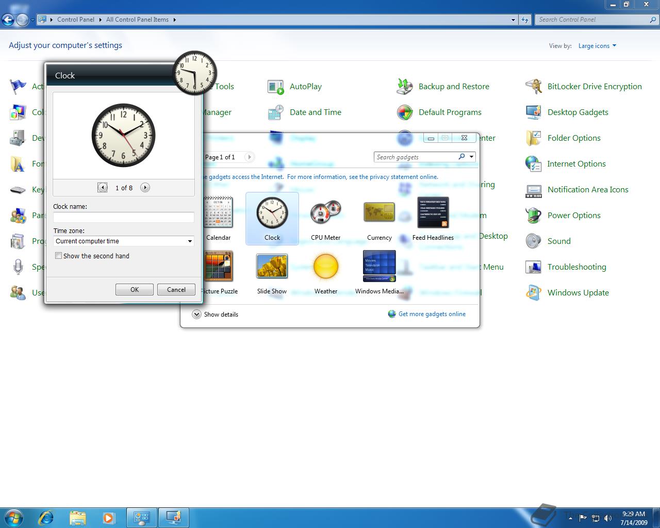660x528 pixels.
Task: Show hidden tray icons arrow
Action: tap(570, 518)
